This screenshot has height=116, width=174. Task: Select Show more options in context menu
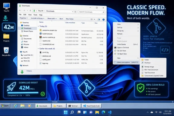coord(126,62)
